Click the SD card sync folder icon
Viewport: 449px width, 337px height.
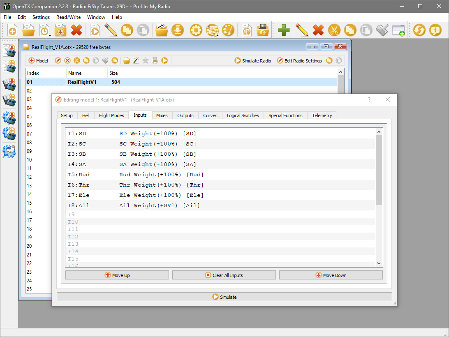pos(263,30)
